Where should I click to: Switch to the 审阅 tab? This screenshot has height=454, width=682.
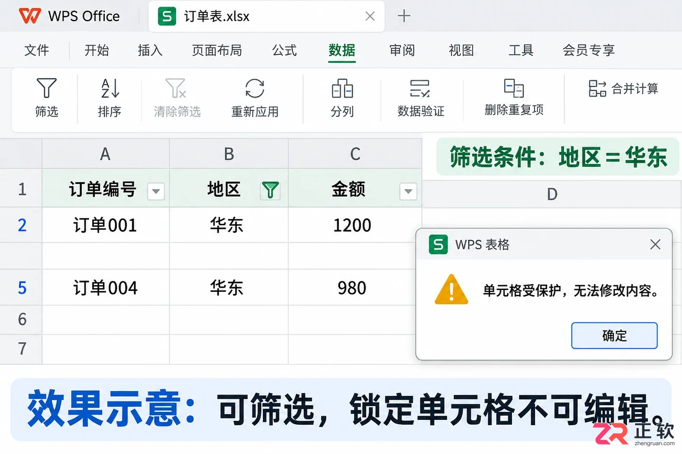click(402, 50)
